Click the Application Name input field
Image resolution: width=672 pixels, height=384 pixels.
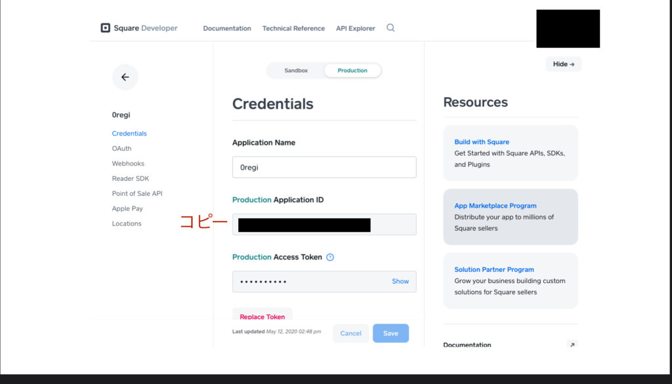point(324,167)
